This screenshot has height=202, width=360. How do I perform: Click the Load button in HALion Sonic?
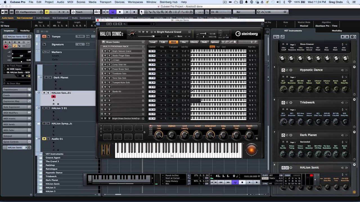coord(153,42)
